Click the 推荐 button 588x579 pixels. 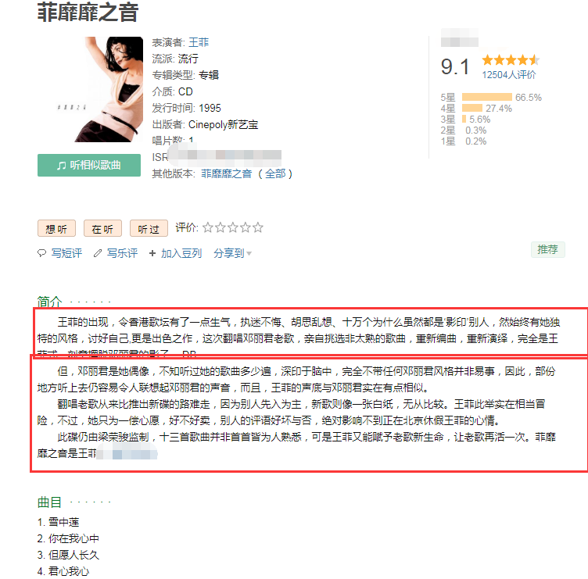548,249
